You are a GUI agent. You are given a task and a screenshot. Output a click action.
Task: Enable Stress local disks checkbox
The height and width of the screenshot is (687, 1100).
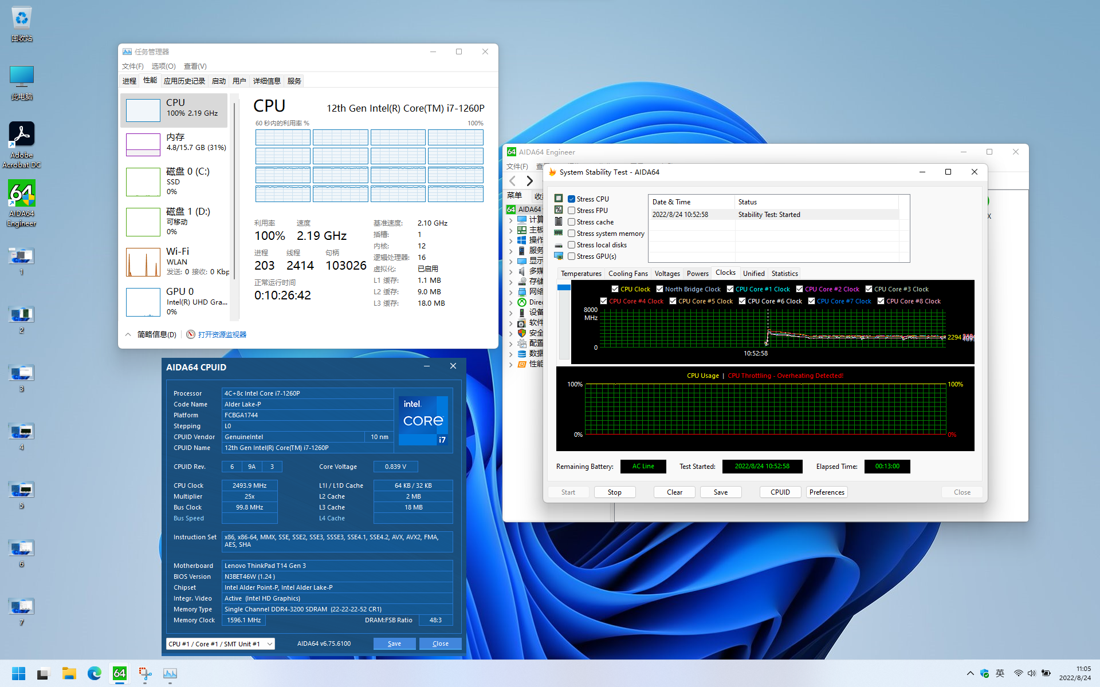[x=571, y=245]
